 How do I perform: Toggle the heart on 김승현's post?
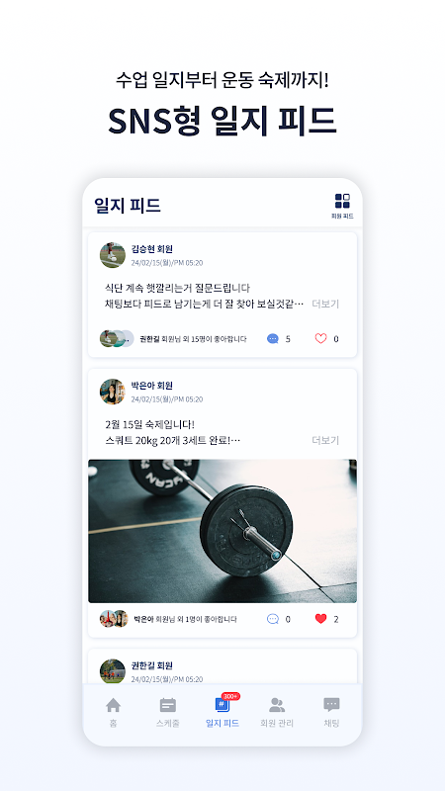tap(320, 338)
